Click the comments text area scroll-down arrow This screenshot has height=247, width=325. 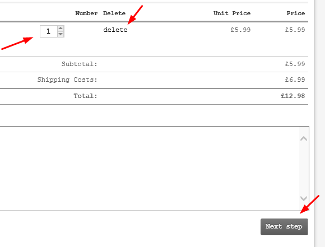pyautogui.click(x=304, y=198)
